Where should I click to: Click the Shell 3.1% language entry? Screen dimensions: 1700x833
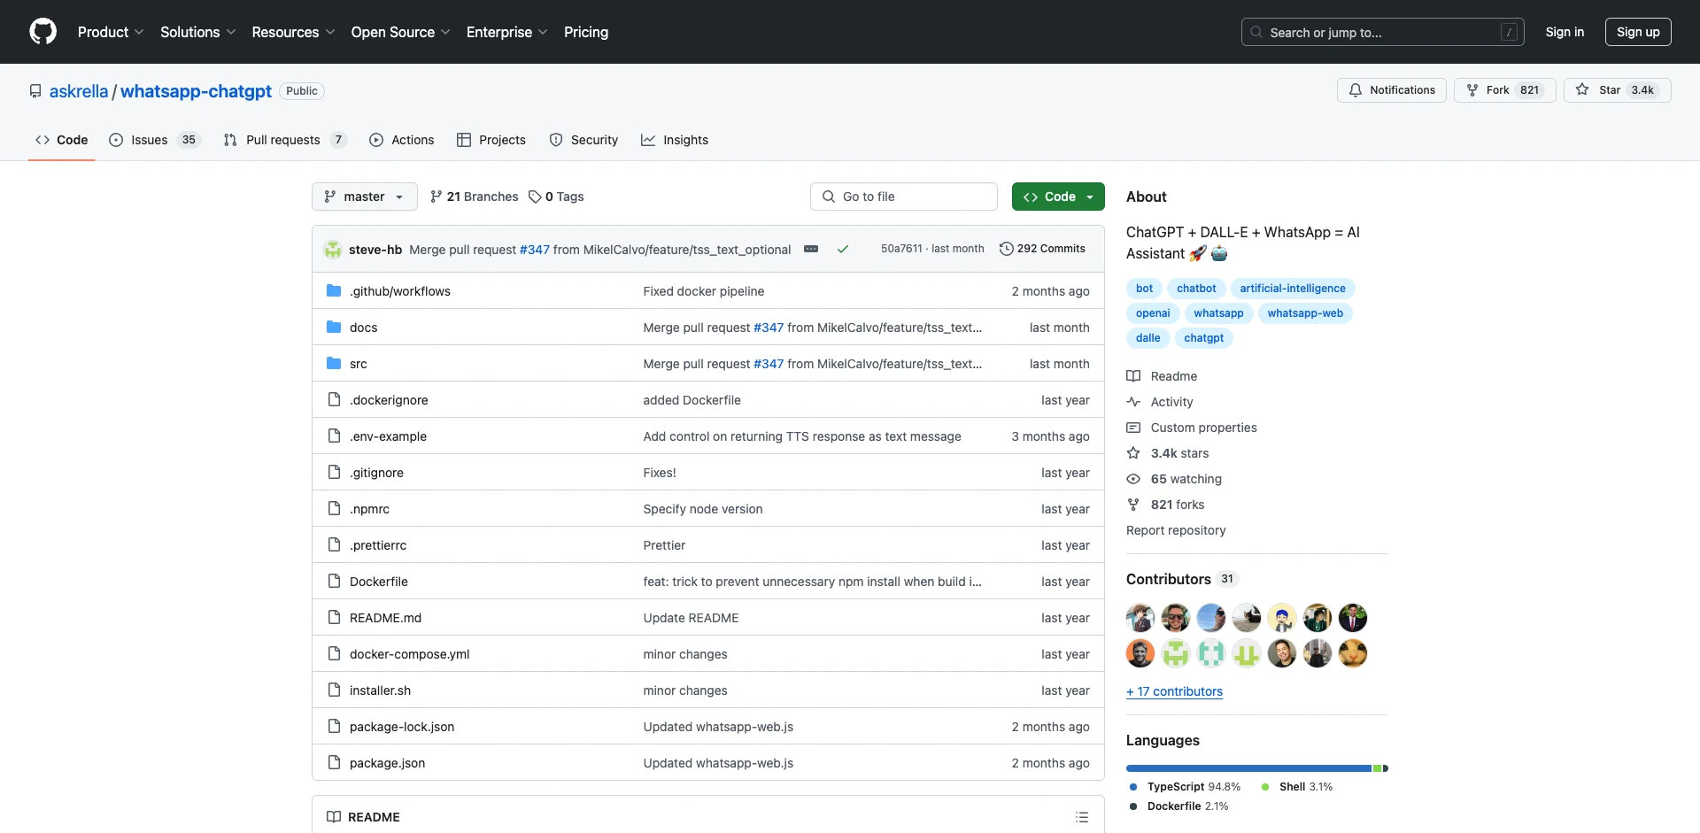[x=1297, y=787]
